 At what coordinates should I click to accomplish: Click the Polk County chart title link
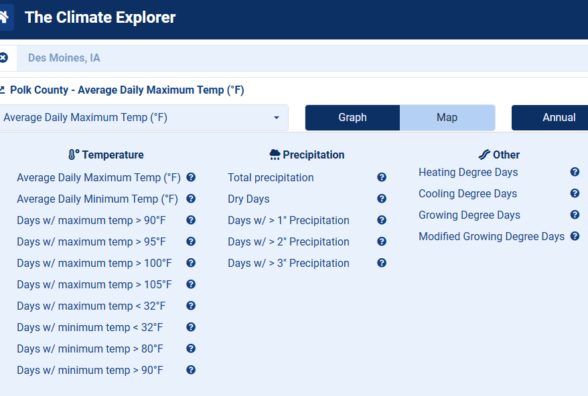[126, 90]
